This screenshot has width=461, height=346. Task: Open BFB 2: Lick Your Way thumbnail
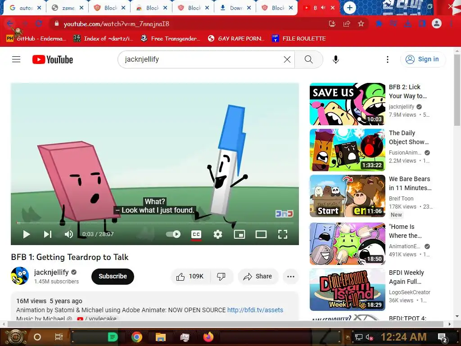click(347, 104)
